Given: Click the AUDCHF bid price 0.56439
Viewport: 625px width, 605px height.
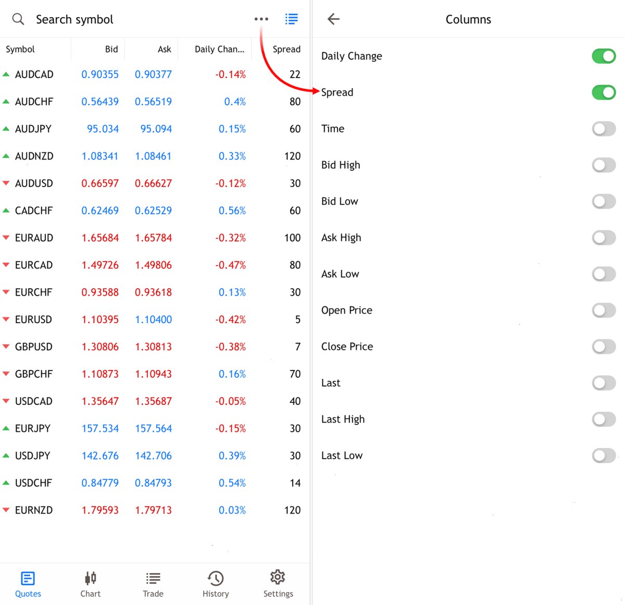Looking at the screenshot, I should [x=100, y=102].
